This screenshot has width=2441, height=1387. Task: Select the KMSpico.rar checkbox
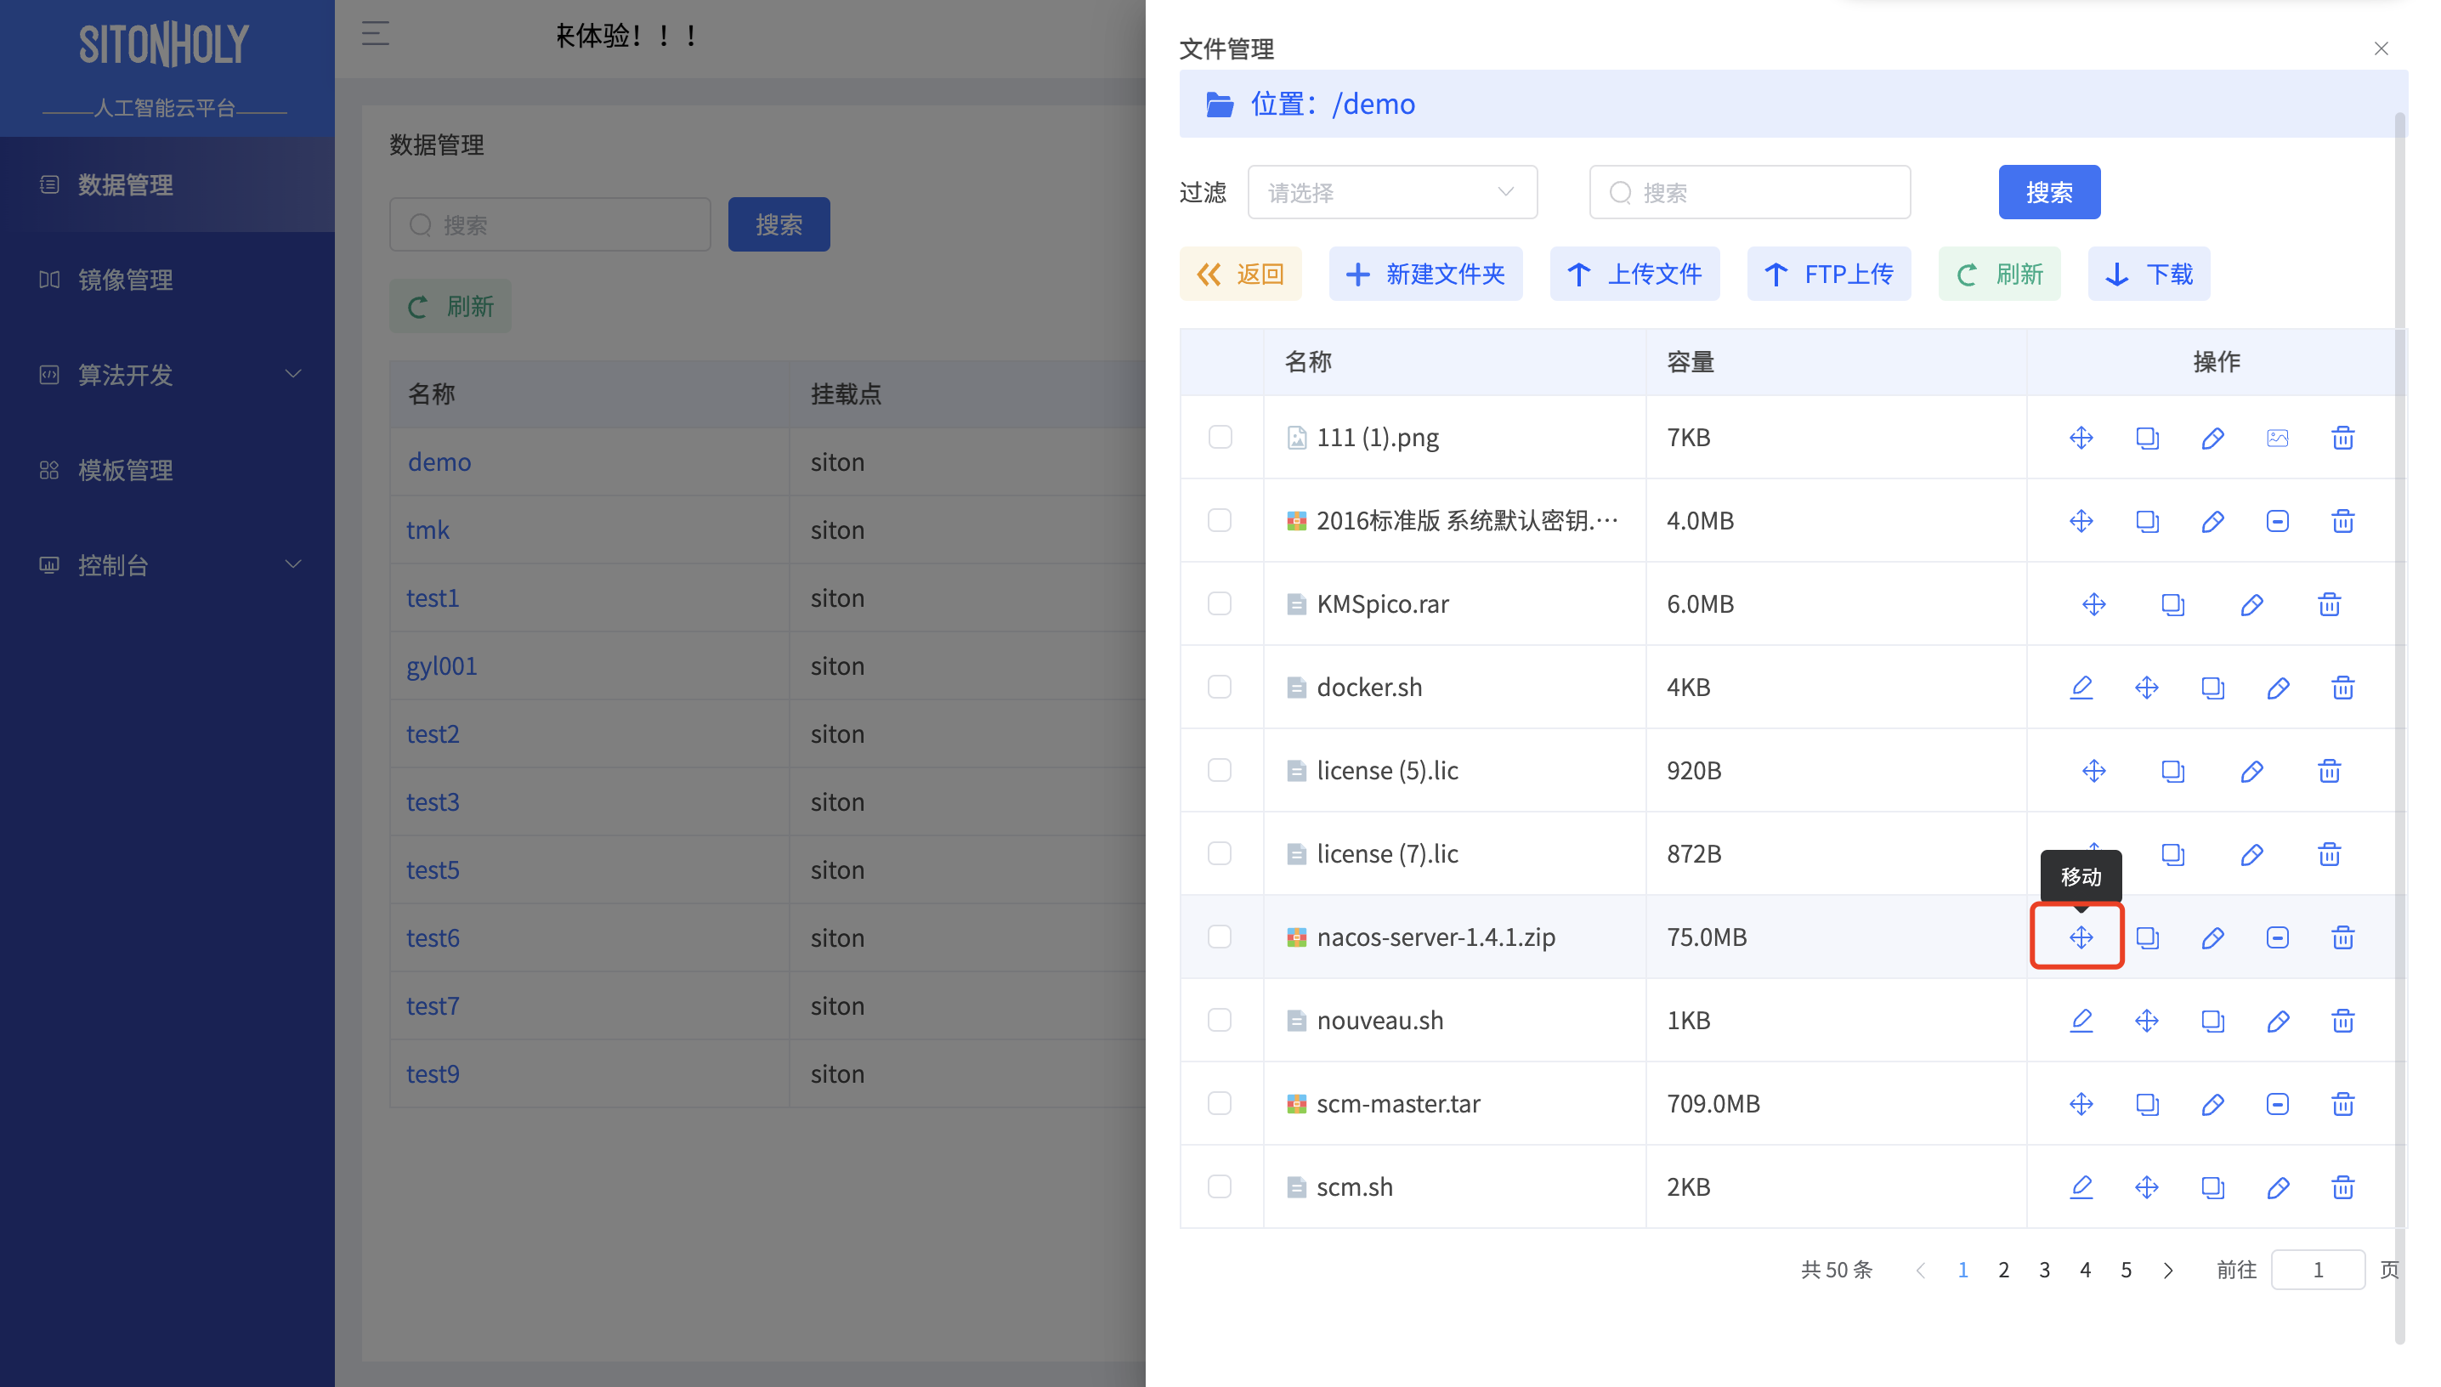pyautogui.click(x=1220, y=604)
